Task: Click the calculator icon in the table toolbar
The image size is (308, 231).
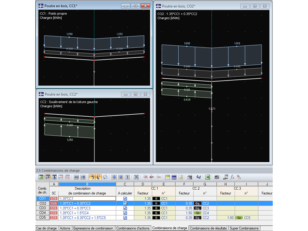Action: tap(216, 177)
